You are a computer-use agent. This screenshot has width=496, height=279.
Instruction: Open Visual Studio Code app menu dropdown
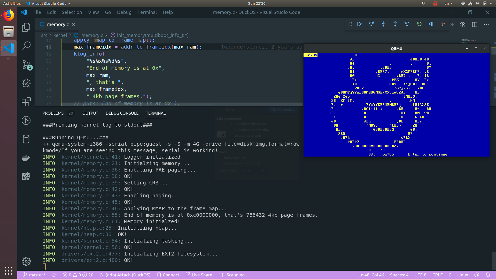[49, 3]
